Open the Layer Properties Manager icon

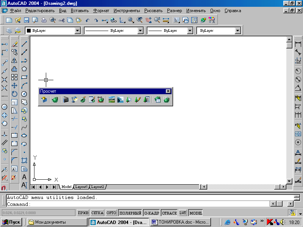pos(9,31)
